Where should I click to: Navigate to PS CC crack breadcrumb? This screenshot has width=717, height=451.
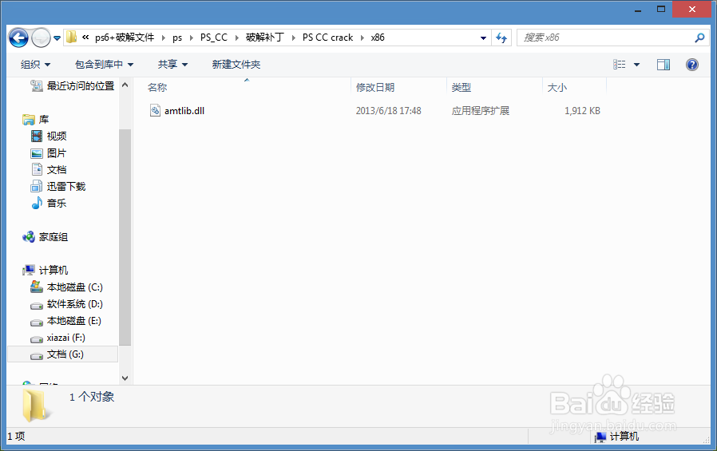click(327, 38)
